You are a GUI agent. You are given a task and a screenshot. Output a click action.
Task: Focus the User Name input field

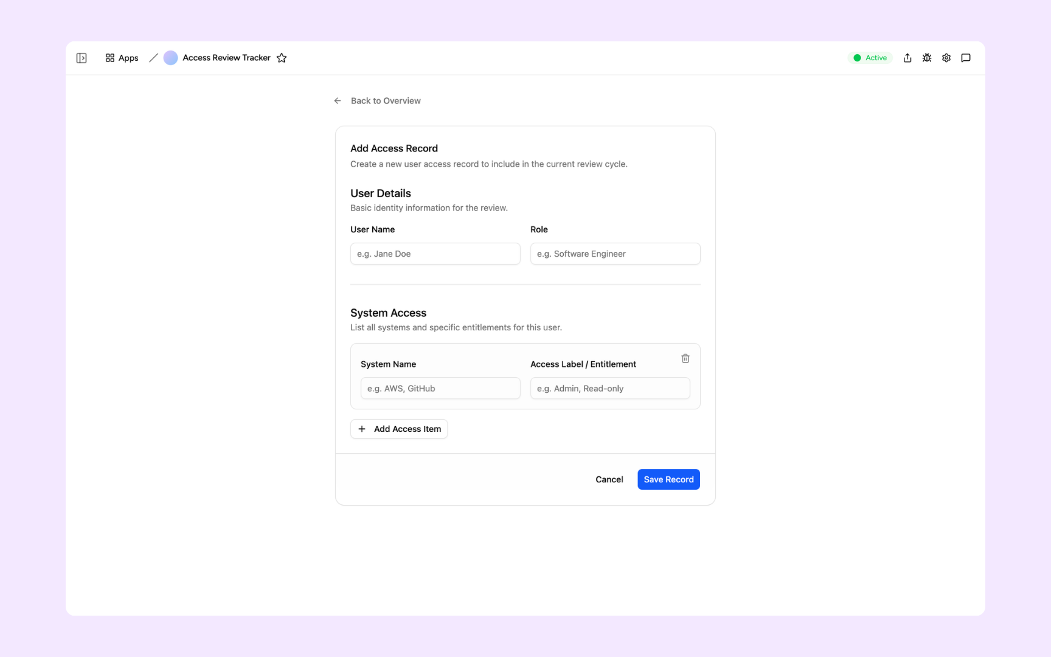(x=435, y=254)
